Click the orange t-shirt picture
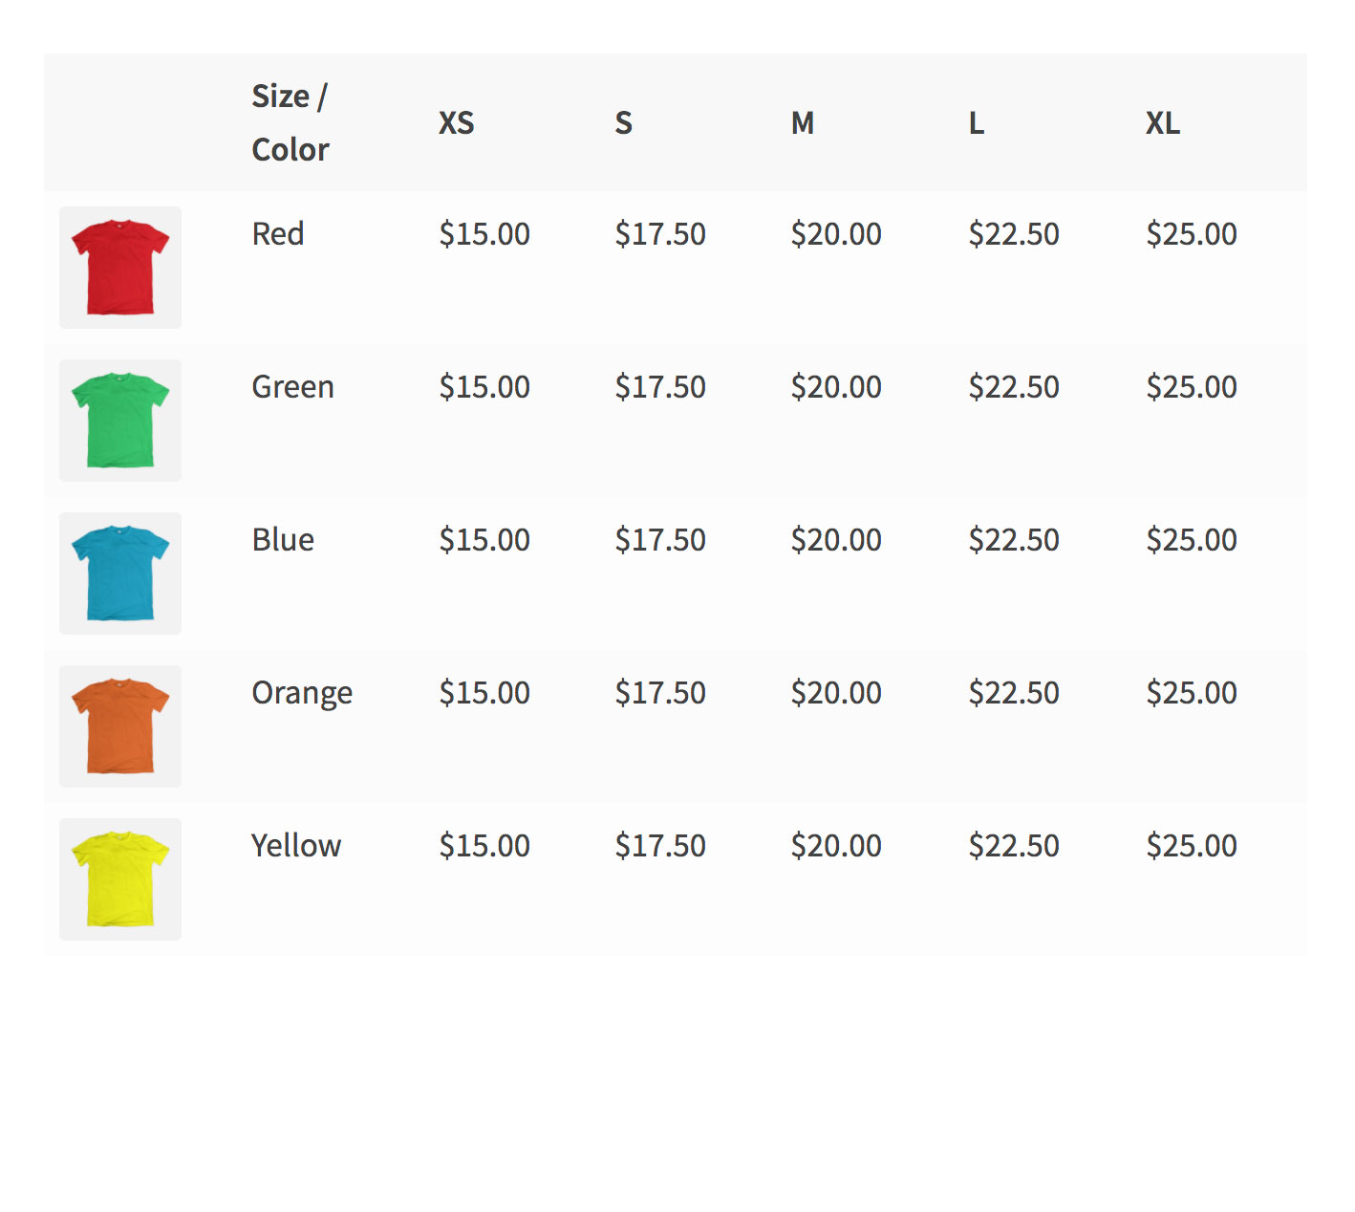This screenshot has height=1212, width=1355. (120, 726)
